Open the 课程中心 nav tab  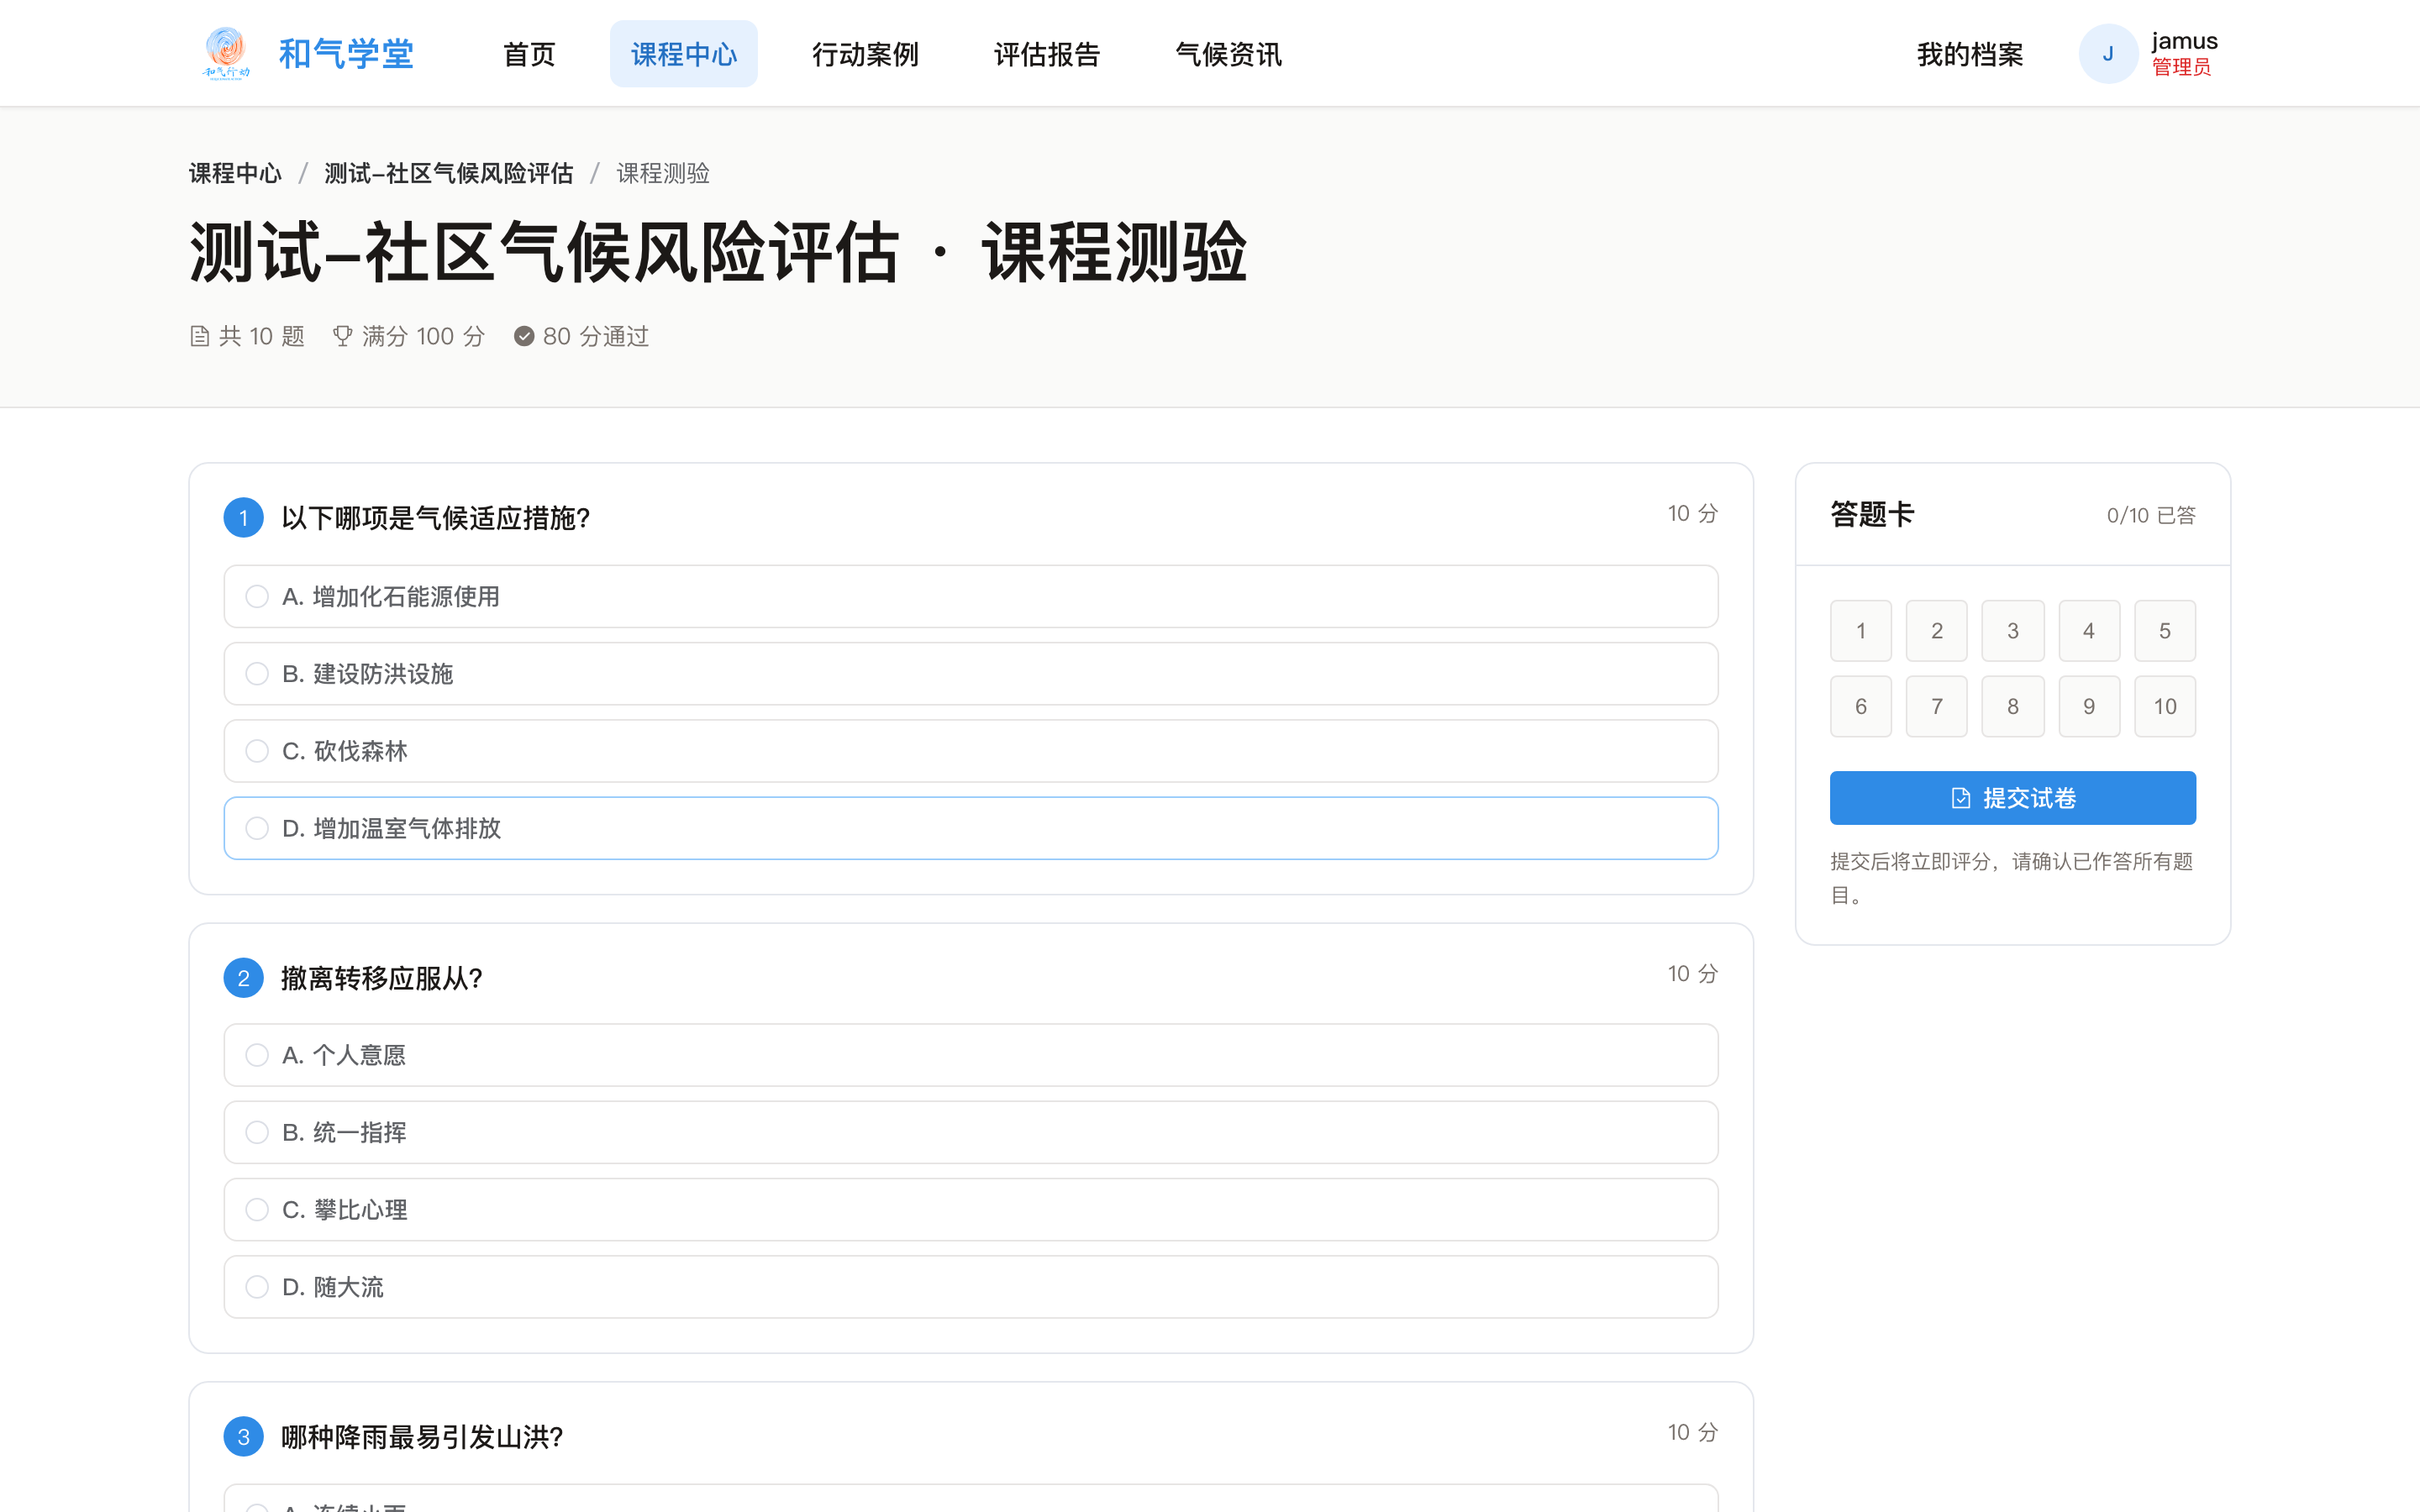tap(684, 54)
